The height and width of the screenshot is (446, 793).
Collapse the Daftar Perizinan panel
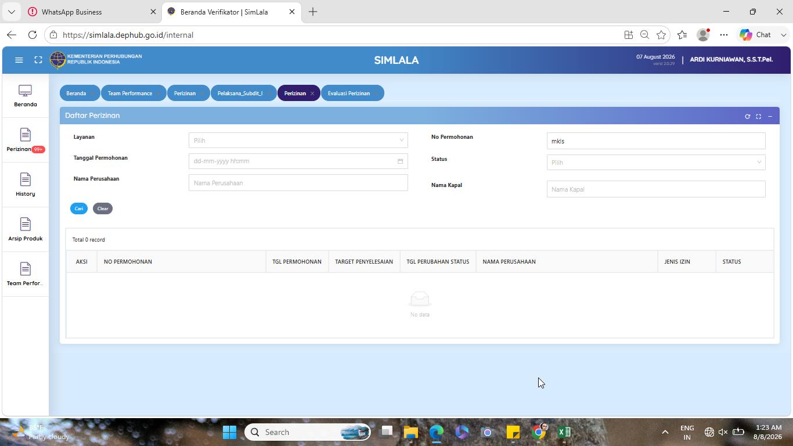coord(770,116)
